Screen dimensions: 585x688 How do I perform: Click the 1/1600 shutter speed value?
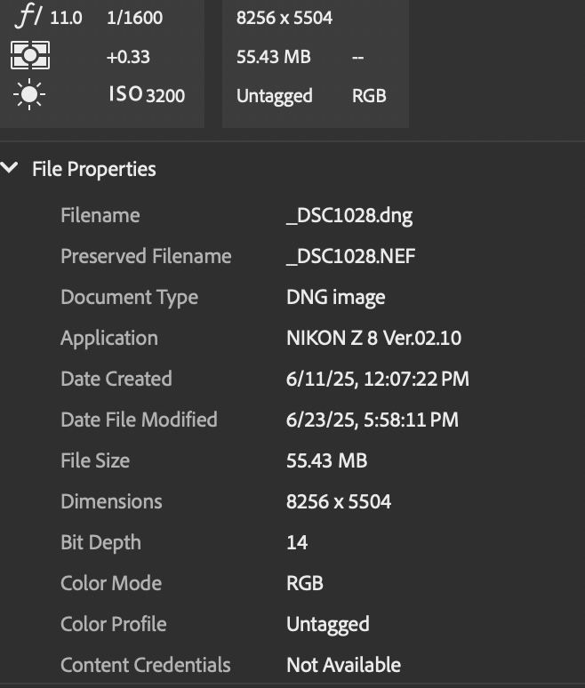coord(134,17)
